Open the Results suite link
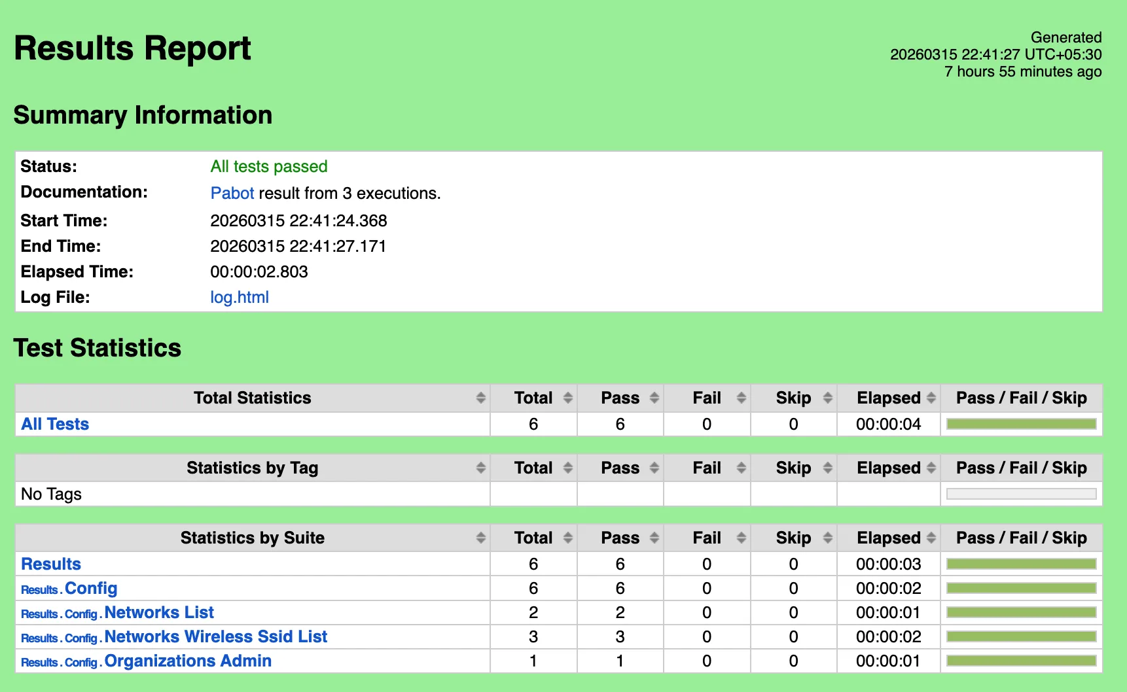 [50, 564]
